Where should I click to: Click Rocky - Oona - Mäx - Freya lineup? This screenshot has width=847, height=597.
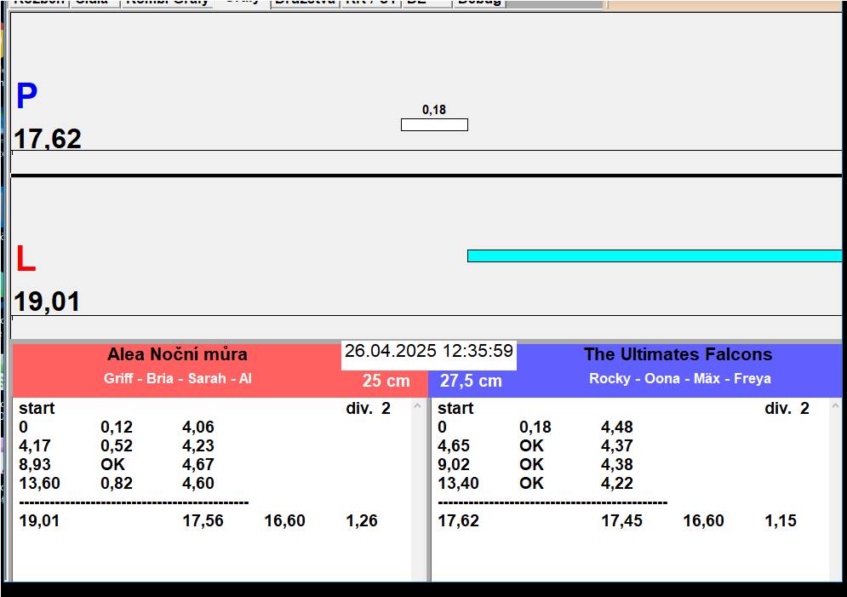point(679,378)
